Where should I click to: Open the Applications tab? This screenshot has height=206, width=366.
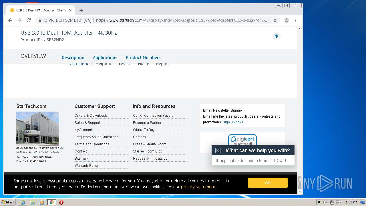click(105, 58)
